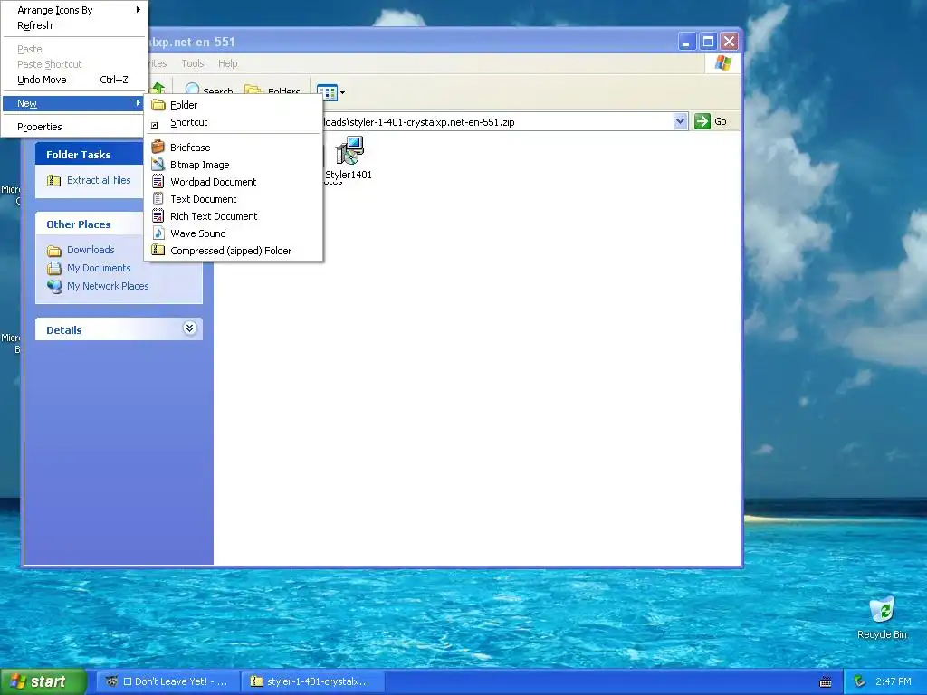Image resolution: width=927 pixels, height=695 pixels.
Task: Maximize the Explorer window
Action: (x=708, y=42)
